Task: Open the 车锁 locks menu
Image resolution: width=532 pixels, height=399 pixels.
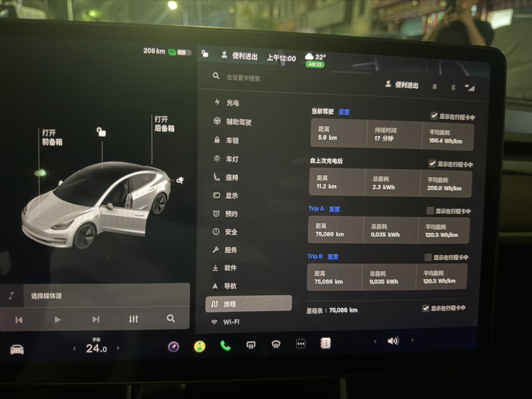Action: [226, 140]
